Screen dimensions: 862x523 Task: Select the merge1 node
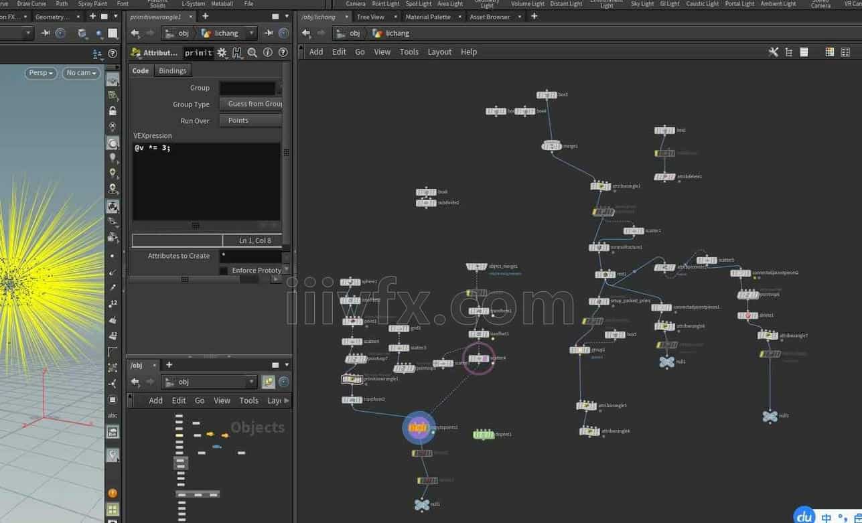552,145
